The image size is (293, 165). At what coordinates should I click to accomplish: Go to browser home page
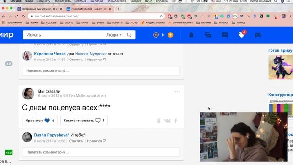(23, 16)
